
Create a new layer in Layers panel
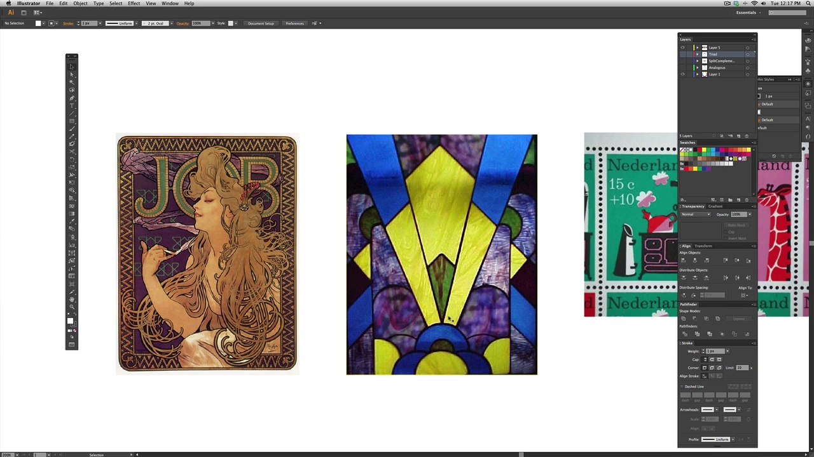click(738, 136)
